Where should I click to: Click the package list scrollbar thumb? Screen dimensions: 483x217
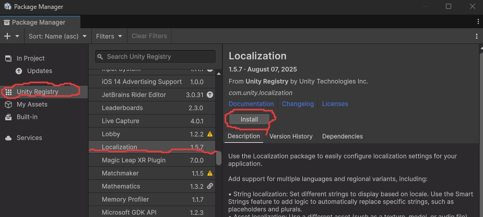pos(219,158)
